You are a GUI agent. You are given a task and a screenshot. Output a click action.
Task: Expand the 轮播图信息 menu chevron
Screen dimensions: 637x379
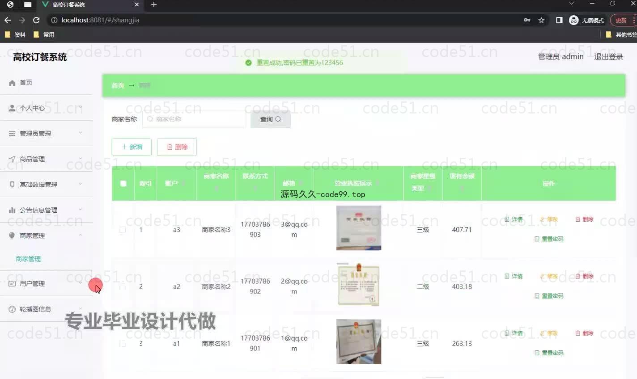(81, 308)
